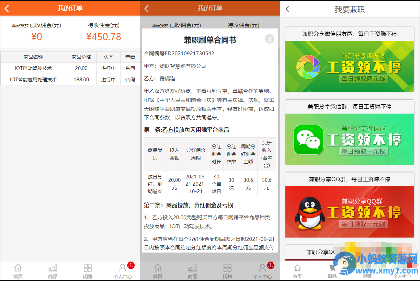Select 已收佣金 ¥0 amount

(x=37, y=37)
